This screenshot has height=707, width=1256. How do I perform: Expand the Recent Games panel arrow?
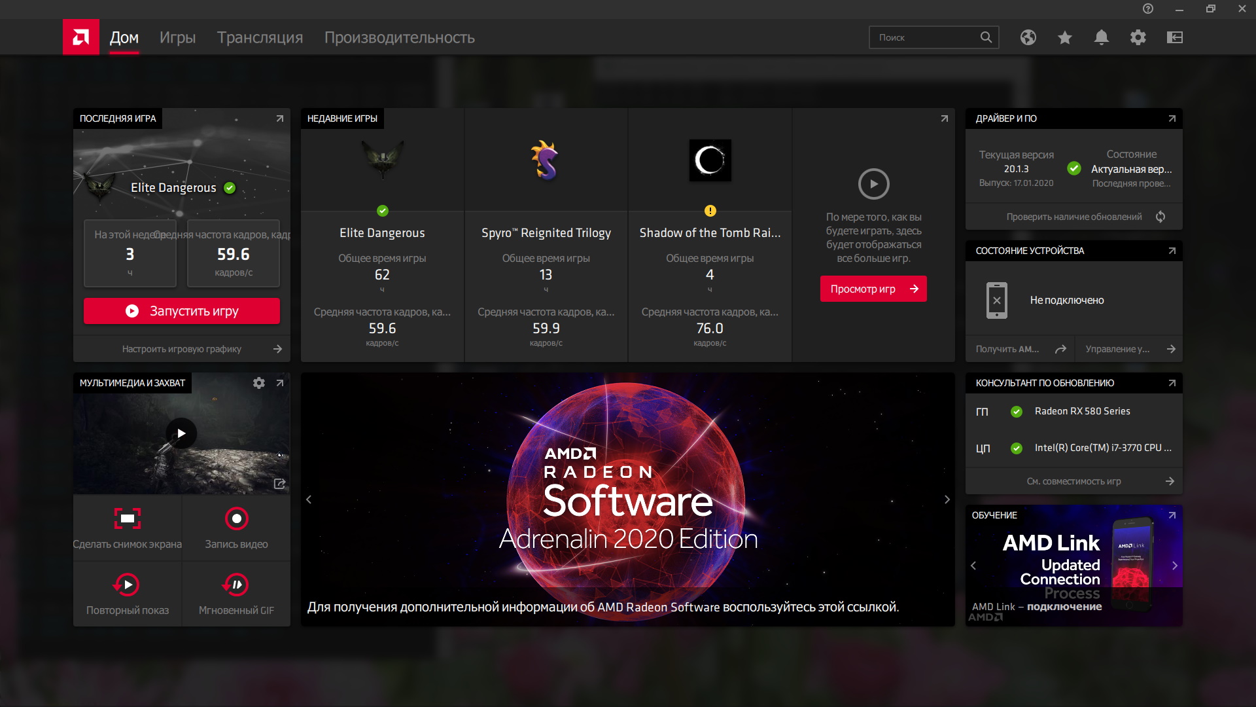[944, 118]
